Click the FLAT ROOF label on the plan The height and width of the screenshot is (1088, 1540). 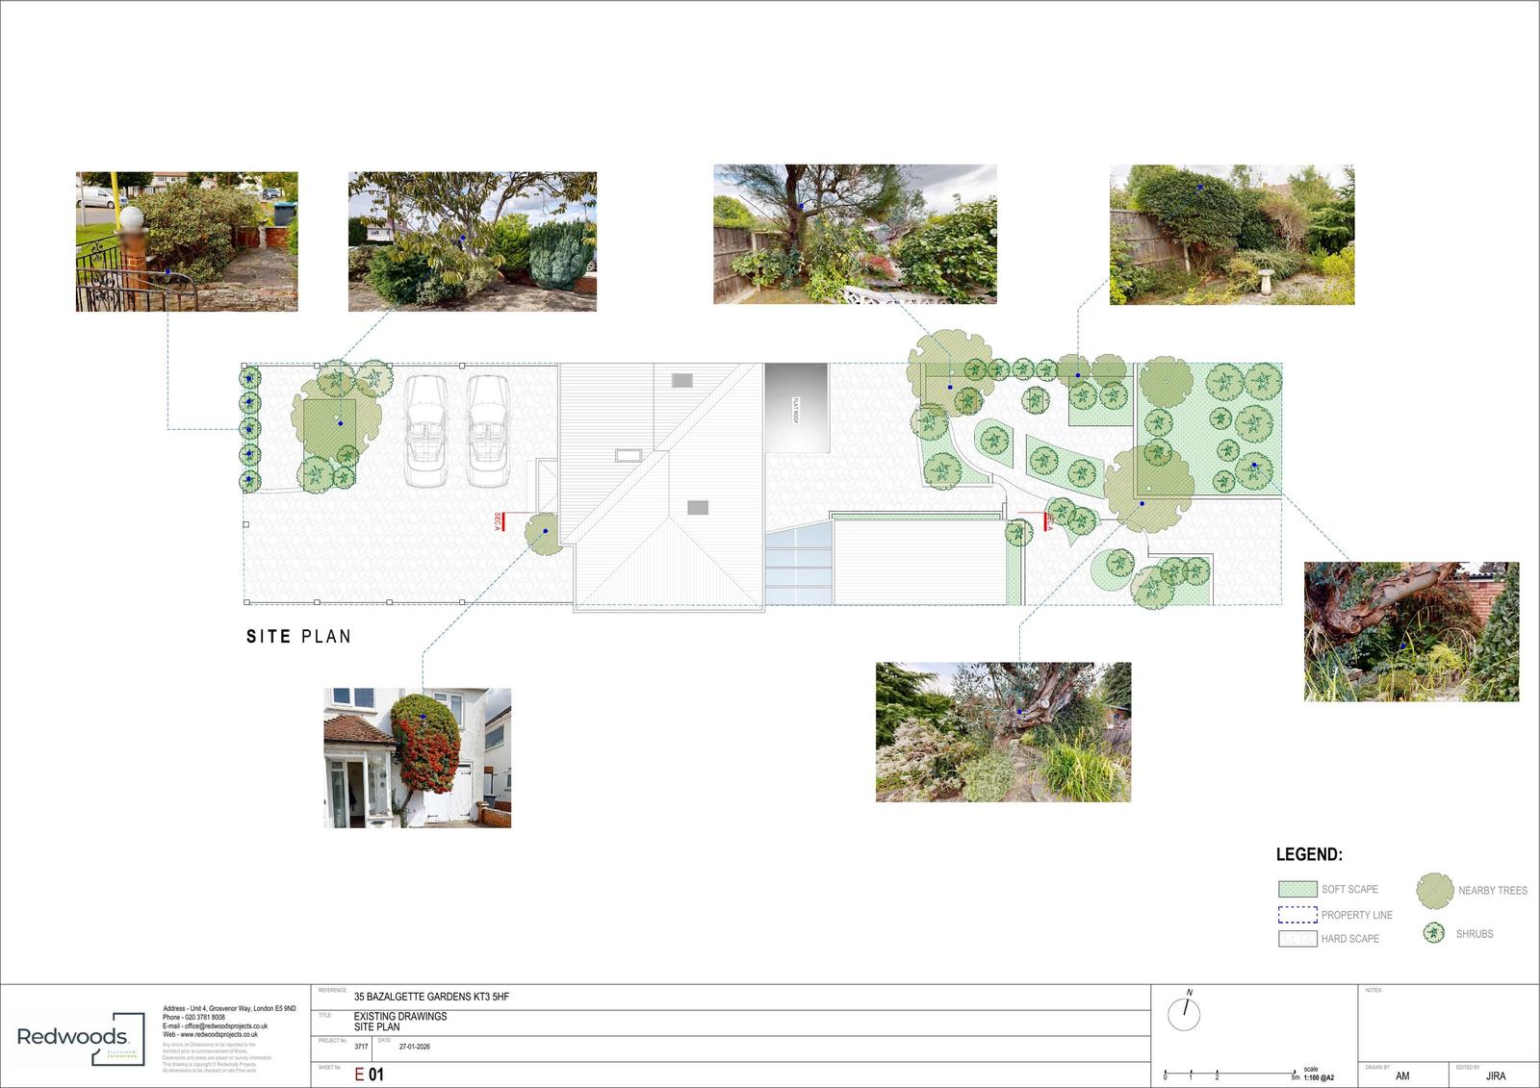[795, 408]
